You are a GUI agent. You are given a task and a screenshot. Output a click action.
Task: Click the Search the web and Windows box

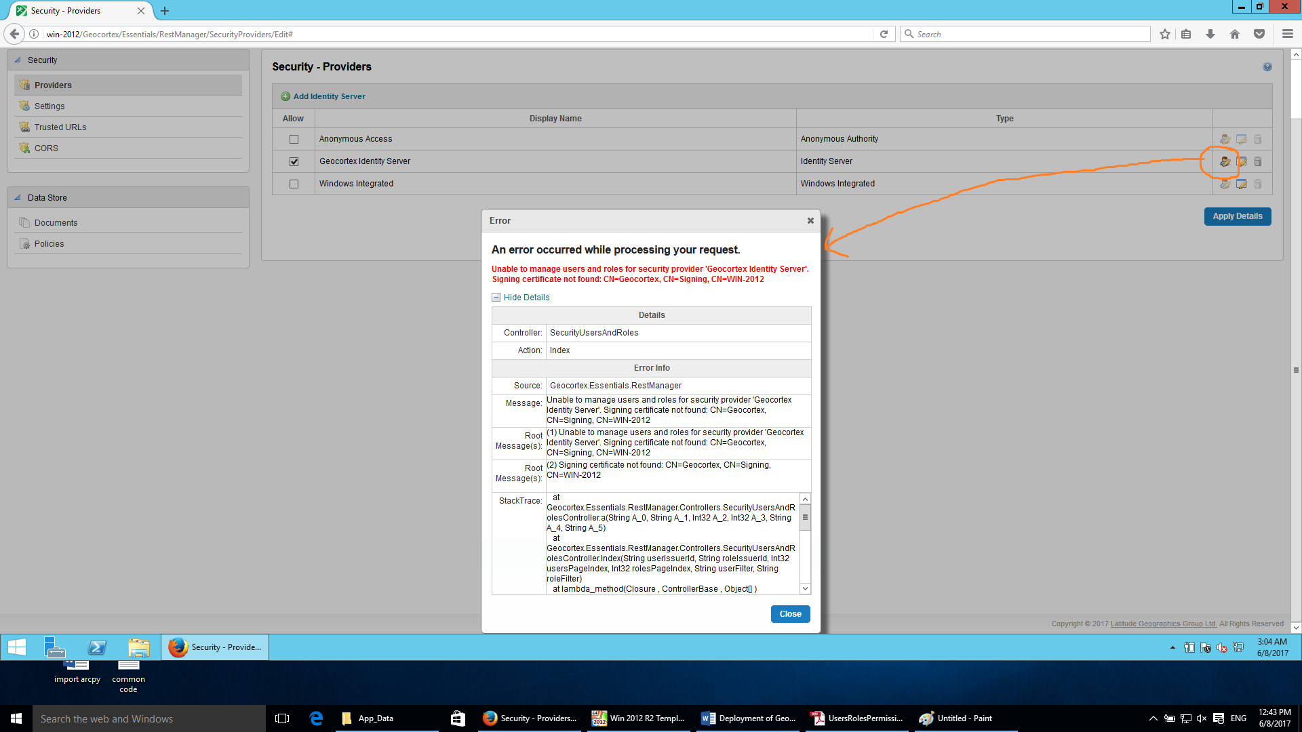tap(149, 718)
